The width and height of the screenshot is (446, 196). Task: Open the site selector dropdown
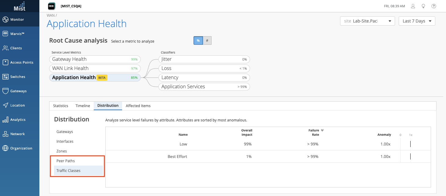pos(367,21)
